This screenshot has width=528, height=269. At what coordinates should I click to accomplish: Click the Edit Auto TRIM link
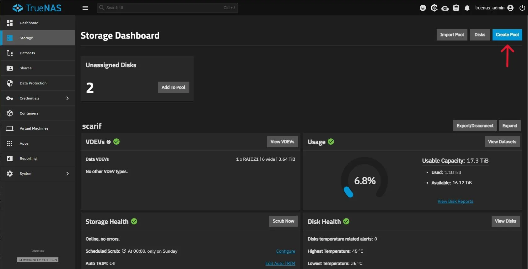(280, 264)
